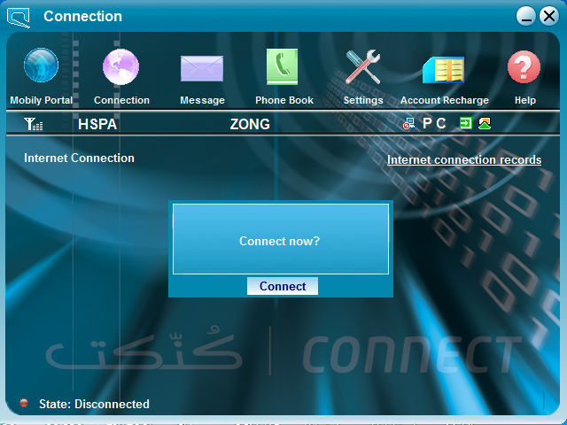Click the 'State: Disconnected' status text
Screen dimensions: 567x425
point(94,404)
